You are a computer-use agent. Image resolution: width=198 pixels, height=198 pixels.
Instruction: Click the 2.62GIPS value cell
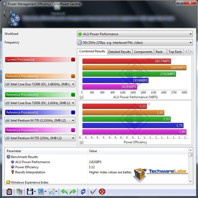[x=95, y=162]
